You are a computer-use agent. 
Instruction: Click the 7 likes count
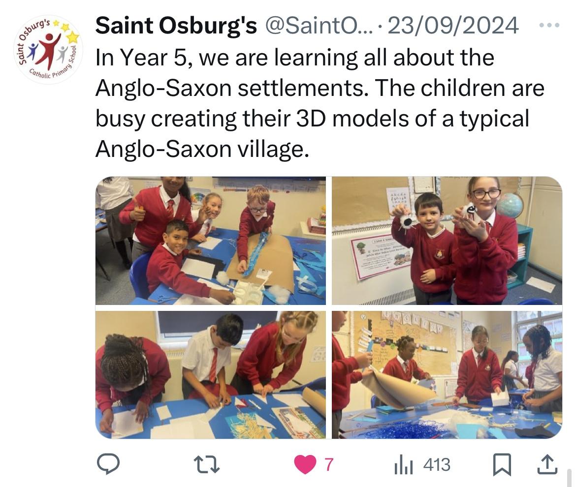329,464
